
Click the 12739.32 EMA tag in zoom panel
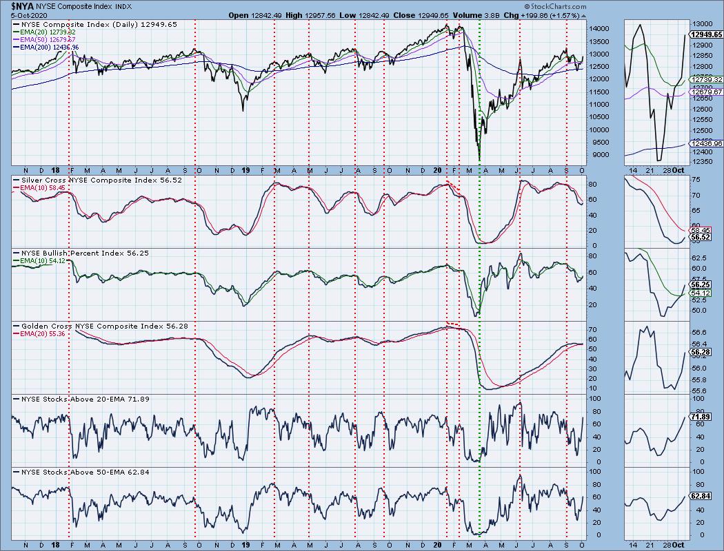coord(707,79)
